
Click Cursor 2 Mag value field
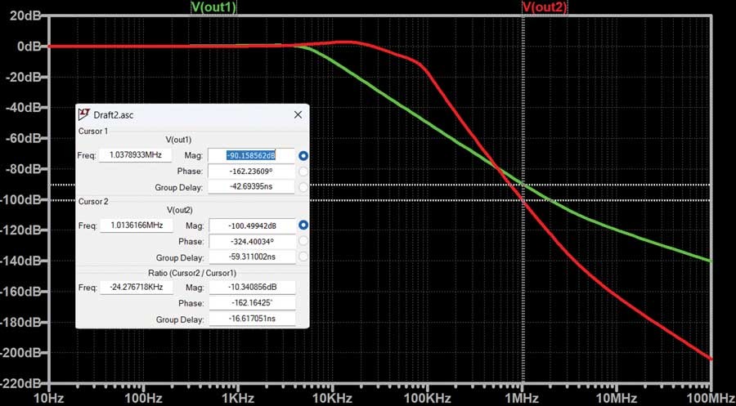252,225
